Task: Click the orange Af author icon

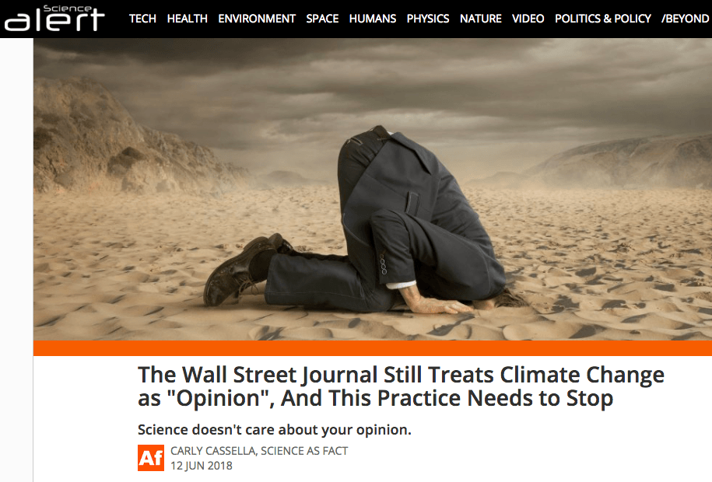Action: (x=151, y=458)
